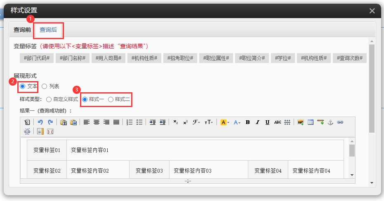Open the font size dropdown
Viewport: 384px width, 201px height.
[x=209, y=122]
